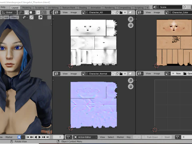
Task: Open the Rendering workspace tab
Action: tap(110, 8)
